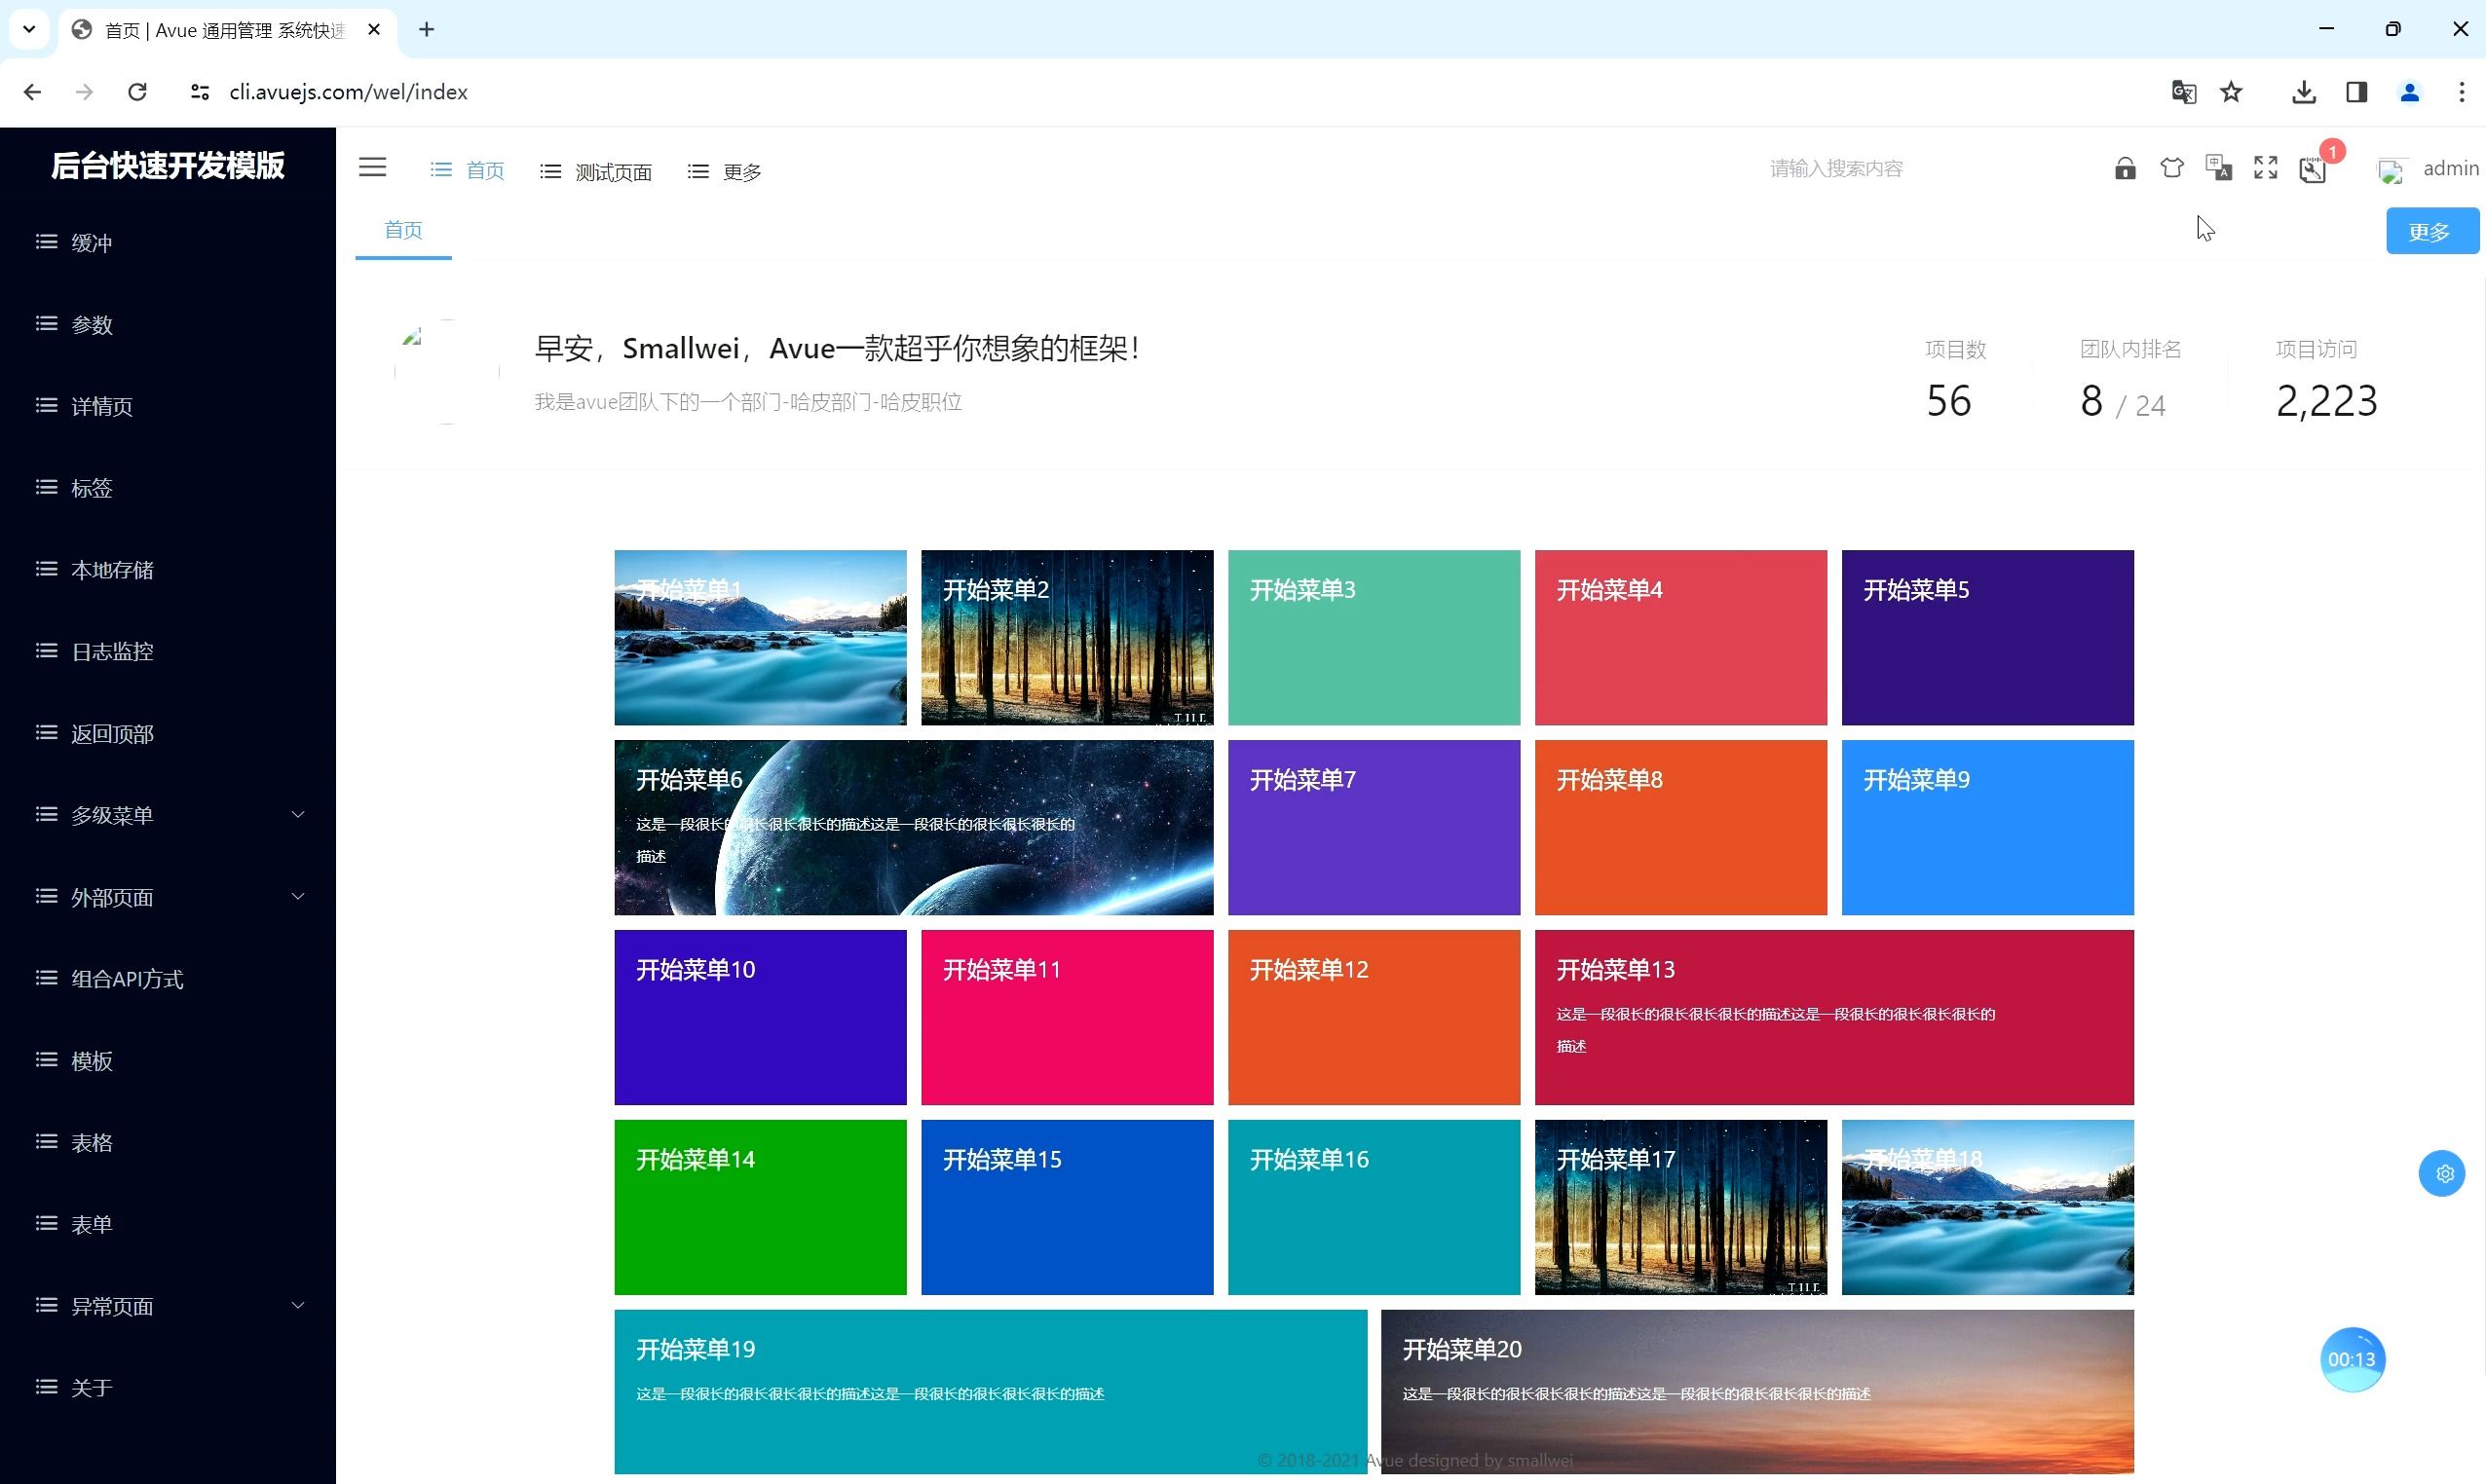Open 标签 in sidebar
Viewport: 2486px width, 1484px height.
click(169, 488)
